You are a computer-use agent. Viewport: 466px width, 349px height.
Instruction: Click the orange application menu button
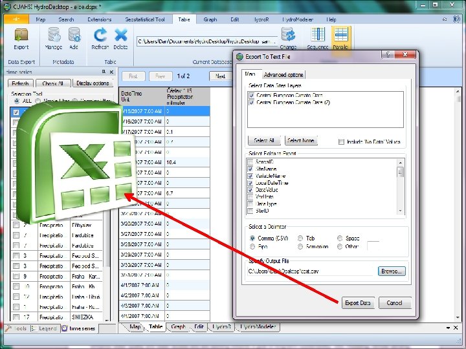click(x=17, y=19)
